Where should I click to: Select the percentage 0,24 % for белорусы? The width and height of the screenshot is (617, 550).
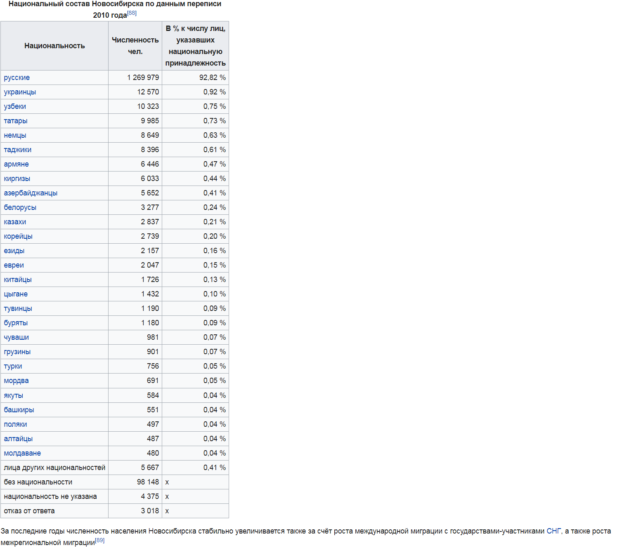pyautogui.click(x=215, y=207)
